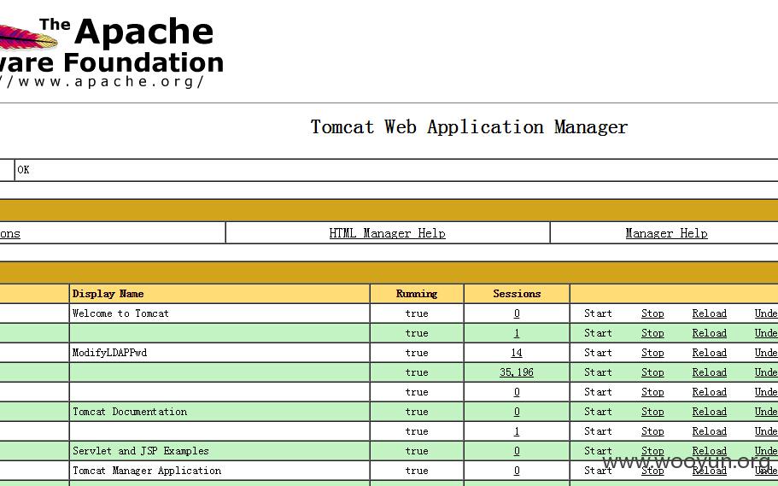Click the Apache Software Foundation logo

coord(112,51)
